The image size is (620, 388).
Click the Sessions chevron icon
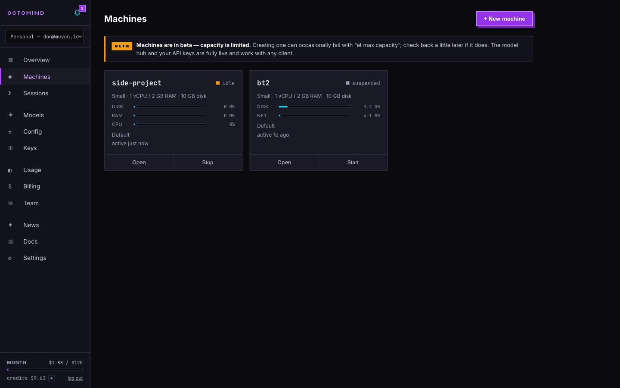click(x=10, y=93)
